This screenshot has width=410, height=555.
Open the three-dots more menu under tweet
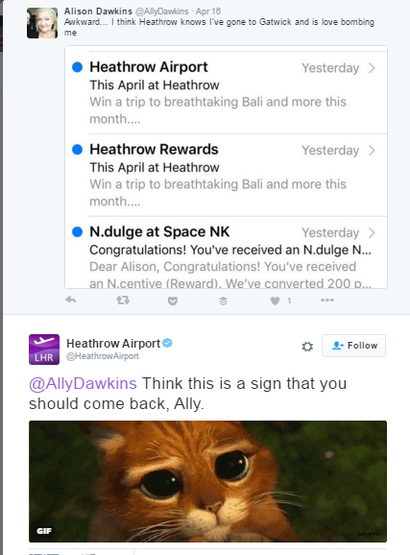click(x=327, y=301)
